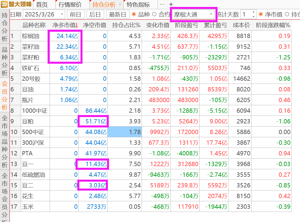300x222 pixels.
Task: Sort by the 成本价 column header
Action: (241, 25)
